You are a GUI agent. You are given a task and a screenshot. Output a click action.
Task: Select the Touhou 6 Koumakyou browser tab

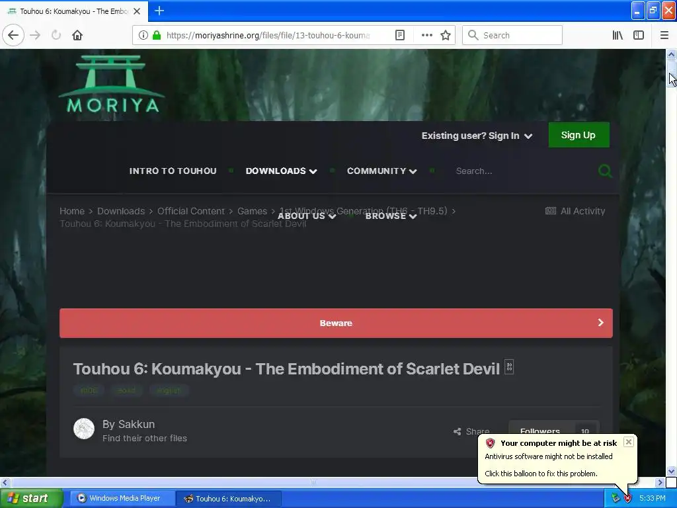(74, 11)
